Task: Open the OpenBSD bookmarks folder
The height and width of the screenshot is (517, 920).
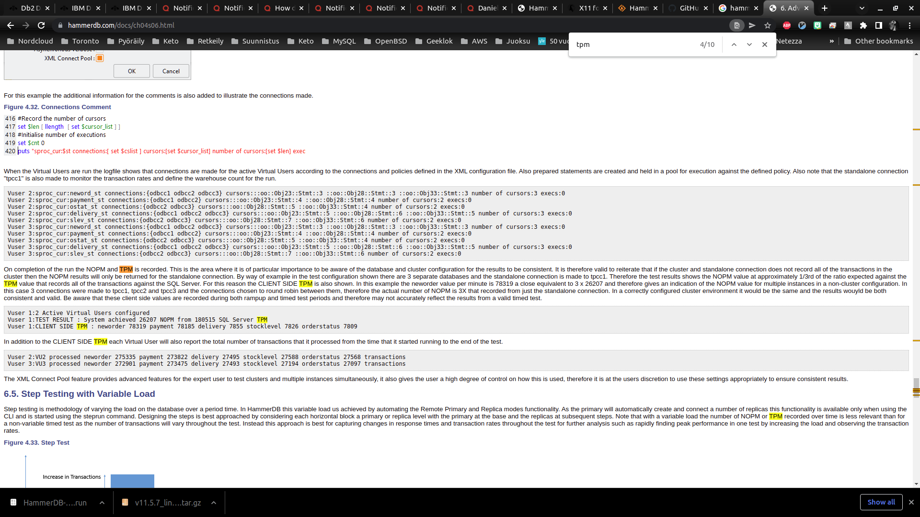Action: 385,41
